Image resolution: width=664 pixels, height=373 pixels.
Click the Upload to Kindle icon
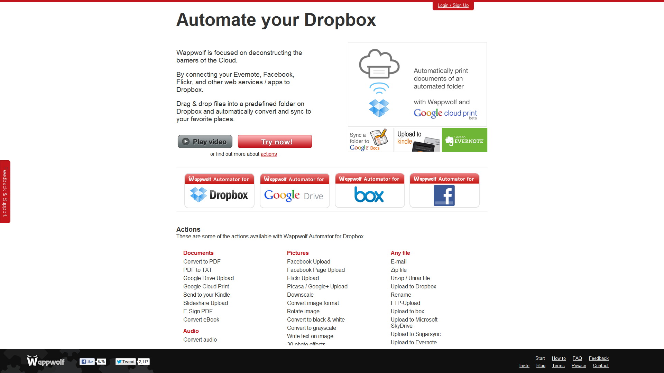coord(416,140)
